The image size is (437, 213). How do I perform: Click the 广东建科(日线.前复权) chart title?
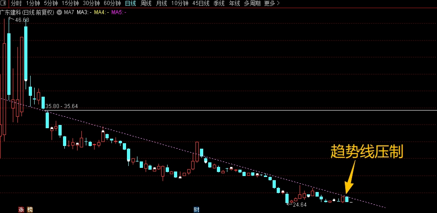tap(27, 12)
